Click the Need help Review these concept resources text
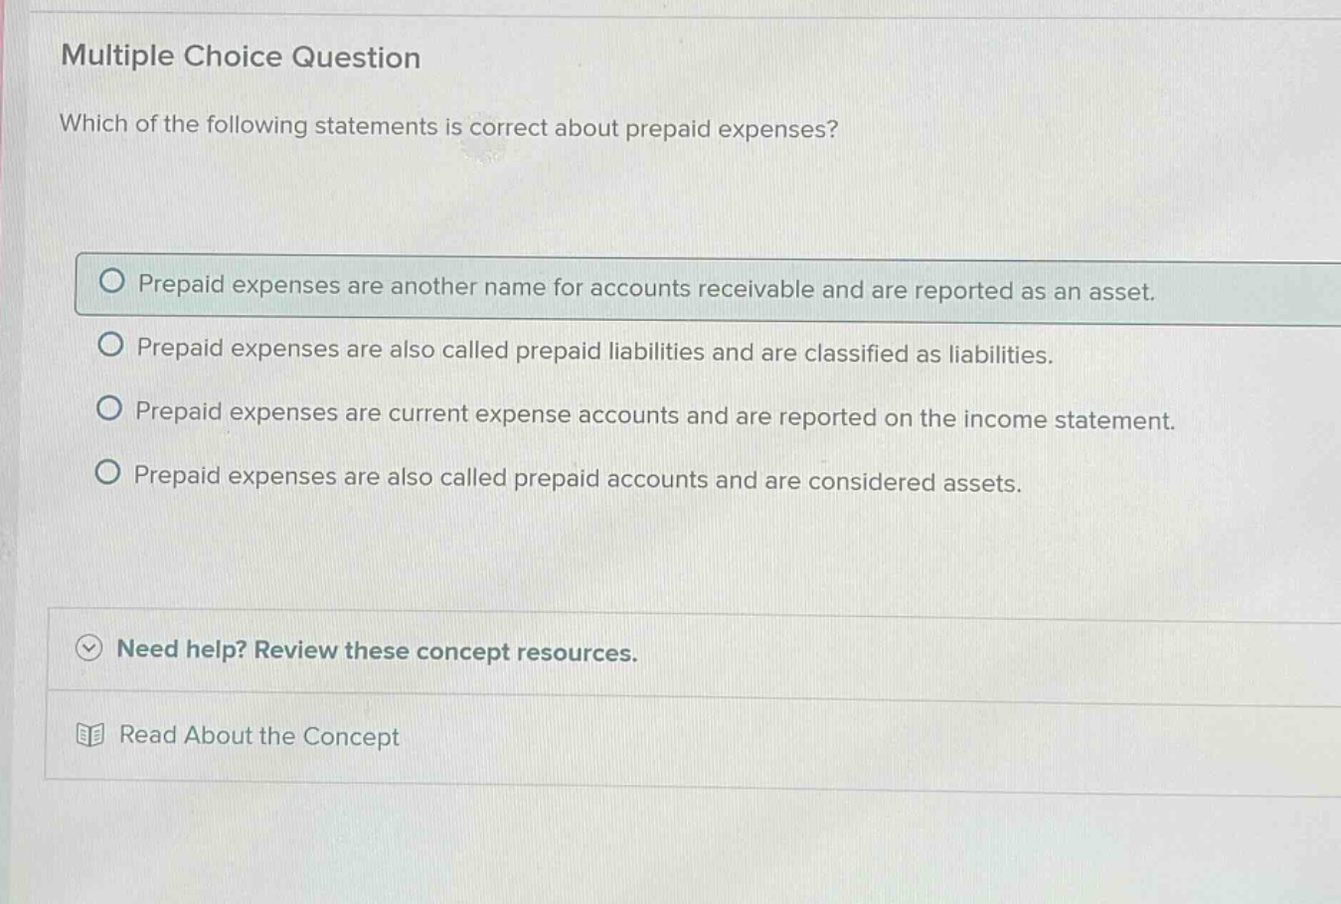Viewport: 1341px width, 904px height. (377, 652)
